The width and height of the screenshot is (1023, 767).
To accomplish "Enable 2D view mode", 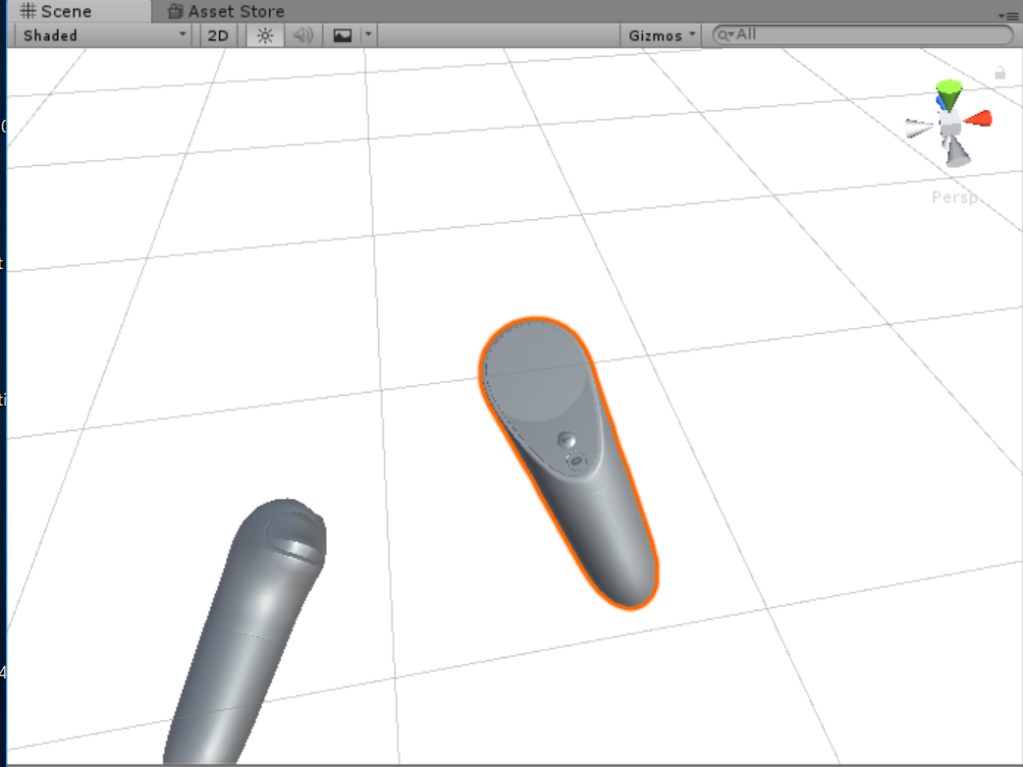I will click(x=217, y=34).
